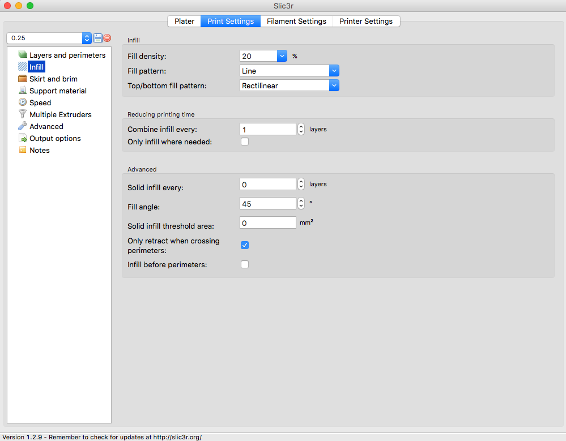566x441 pixels.
Task: Switch to the Plater tab
Action: click(184, 21)
